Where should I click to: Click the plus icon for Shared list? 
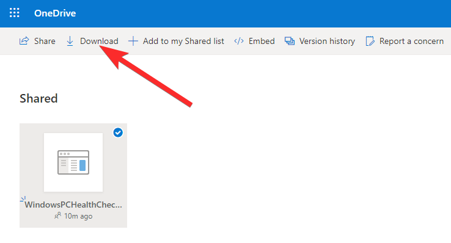click(133, 41)
